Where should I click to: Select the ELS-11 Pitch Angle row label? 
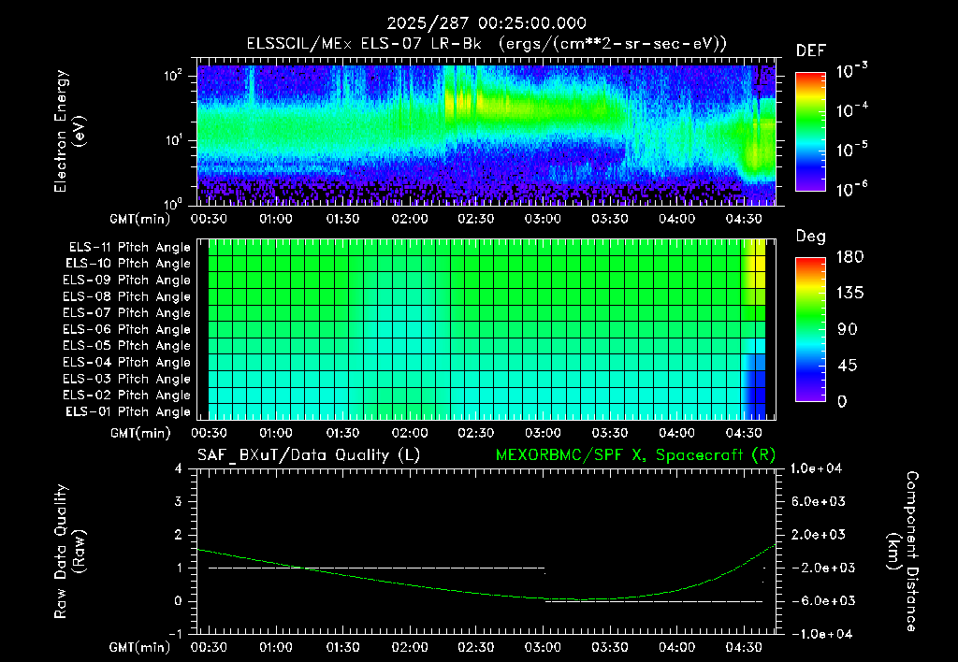[129, 248]
